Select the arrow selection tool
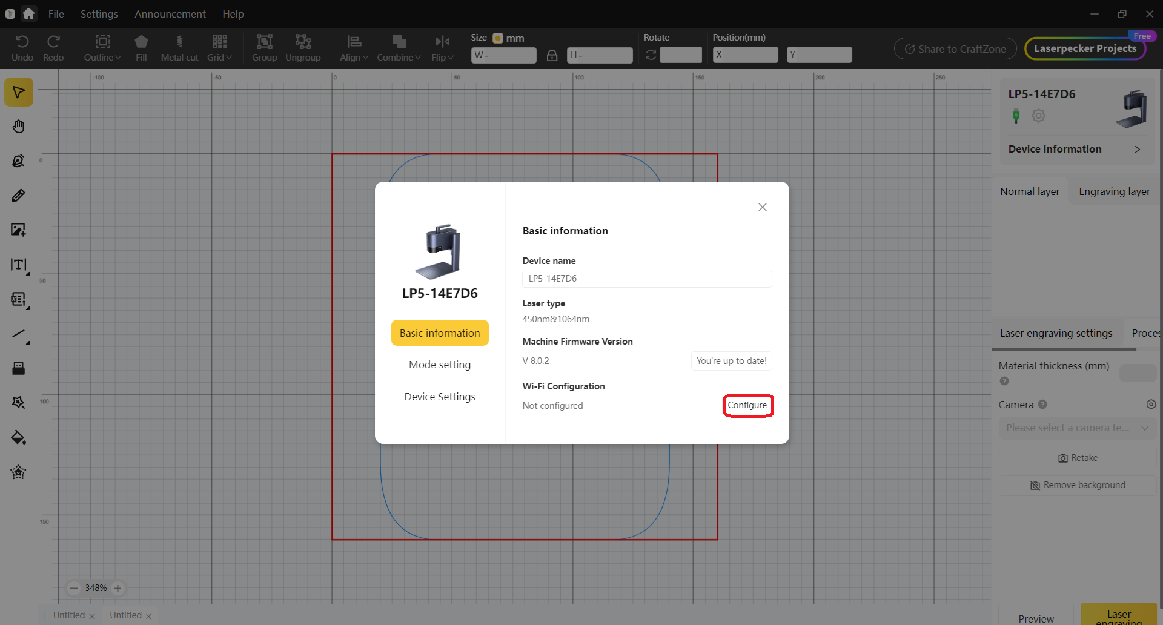The image size is (1163, 625). [19, 92]
